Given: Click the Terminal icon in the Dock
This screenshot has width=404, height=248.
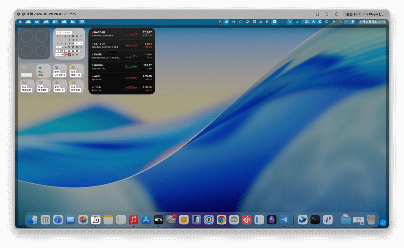Looking at the screenshot, I should coord(315,220).
